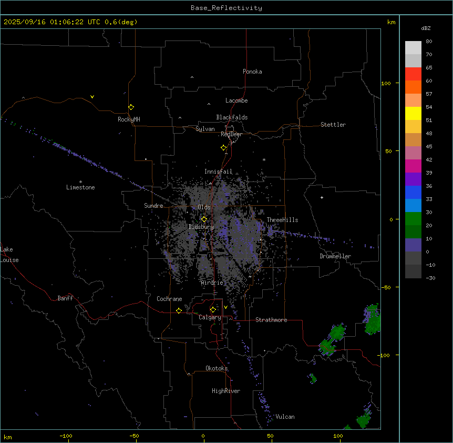
Task: Click the orange 57-60 dBZ legend swatch
Action: [x=413, y=87]
